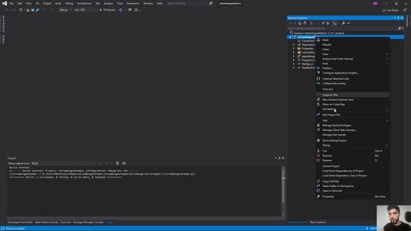
Task: Open the Debug configuration dropdown
Action: 66,10
